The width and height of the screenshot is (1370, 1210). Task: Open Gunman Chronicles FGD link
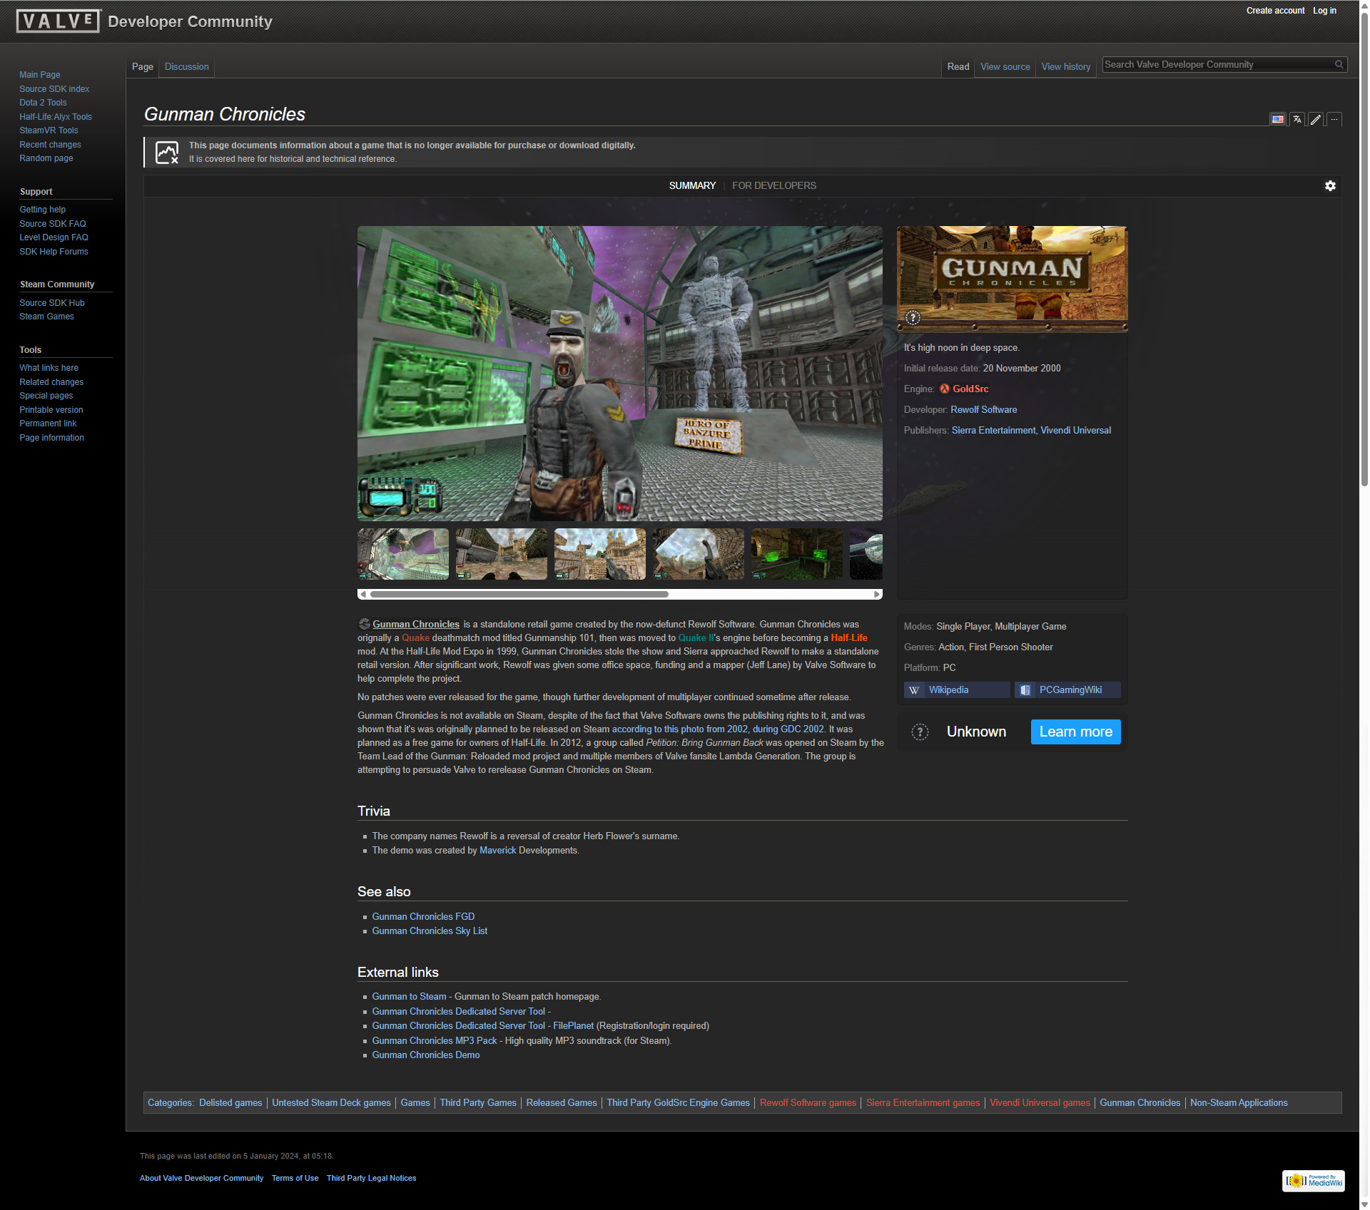point(422,917)
